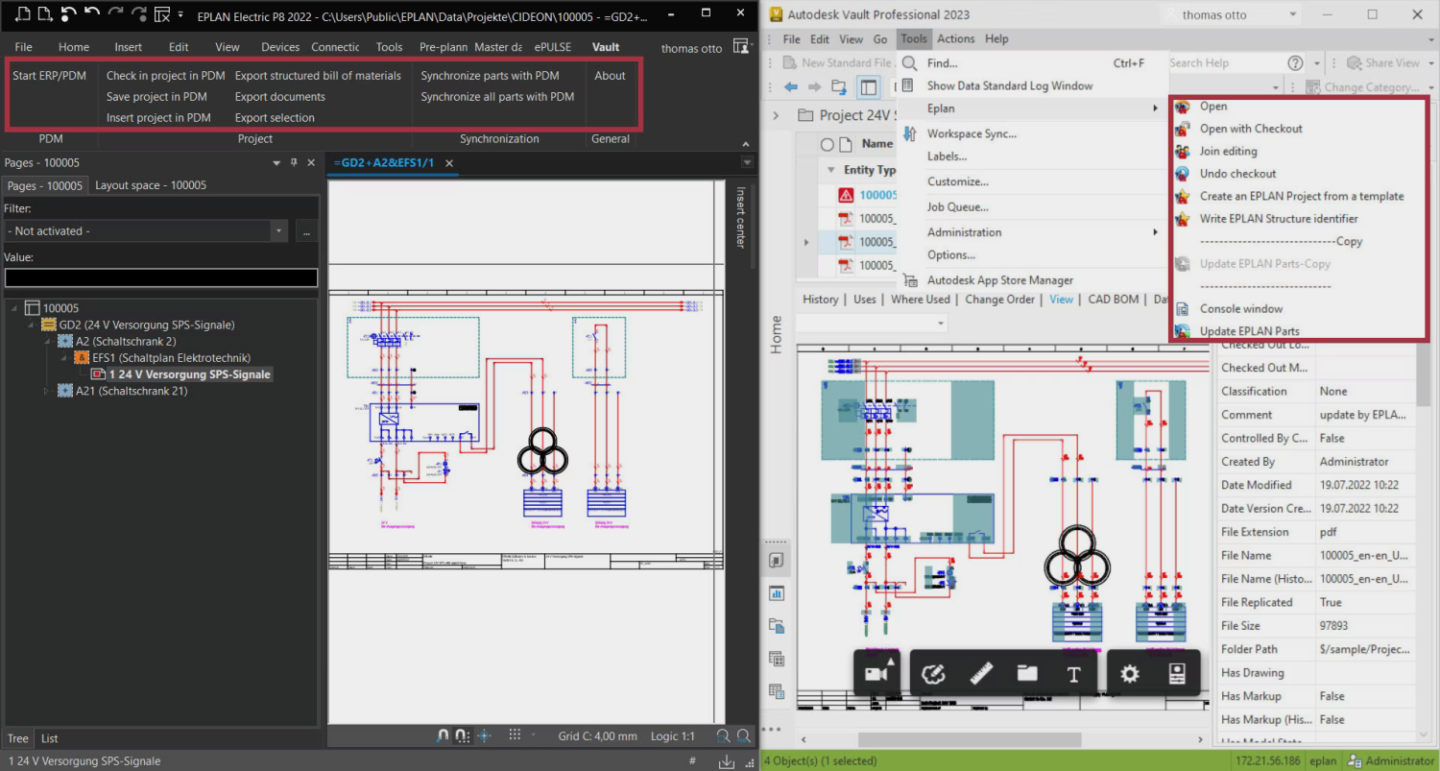Click the go-to-folder icon in Vault toolbar
Image resolution: width=1440 pixels, height=771 pixels.
coord(839,87)
